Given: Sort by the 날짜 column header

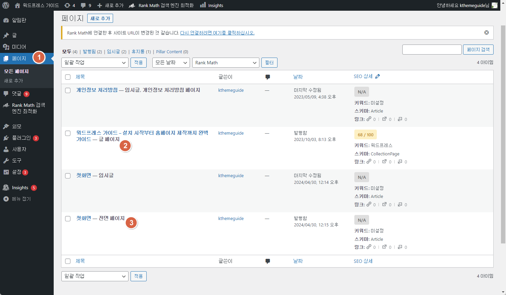Looking at the screenshot, I should coord(298,77).
